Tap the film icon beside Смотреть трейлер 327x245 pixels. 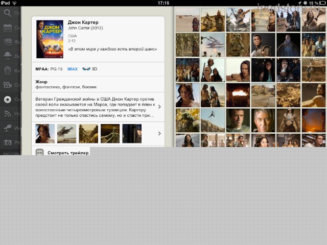(x=39, y=152)
